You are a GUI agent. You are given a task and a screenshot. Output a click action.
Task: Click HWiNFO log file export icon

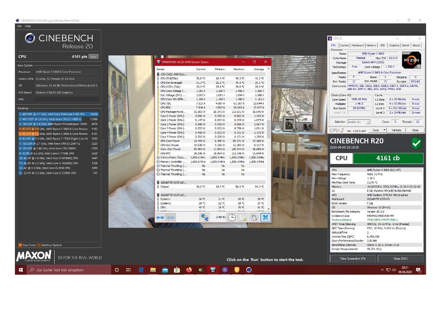[x=243, y=217]
